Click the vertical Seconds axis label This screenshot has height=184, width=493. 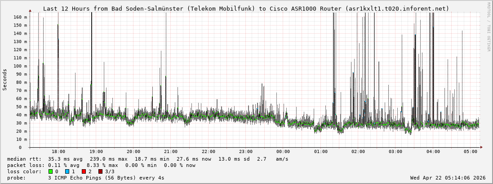pyautogui.click(x=5, y=80)
